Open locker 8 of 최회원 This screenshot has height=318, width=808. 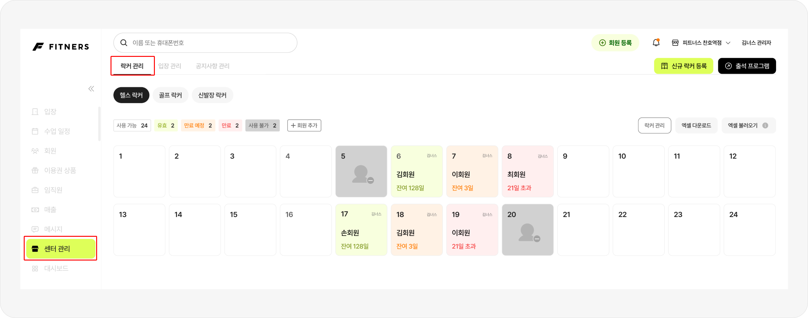coord(528,171)
